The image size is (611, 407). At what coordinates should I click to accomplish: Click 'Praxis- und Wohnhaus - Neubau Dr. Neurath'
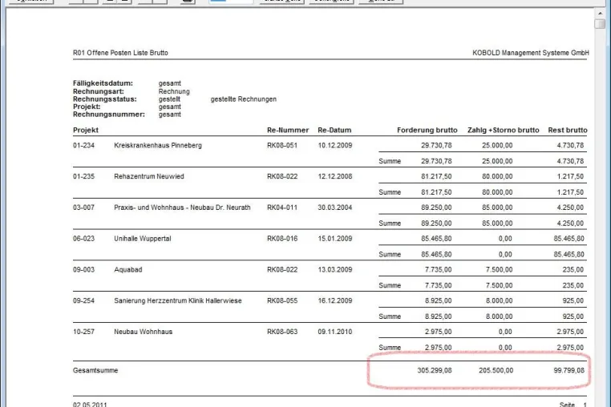pos(182,208)
